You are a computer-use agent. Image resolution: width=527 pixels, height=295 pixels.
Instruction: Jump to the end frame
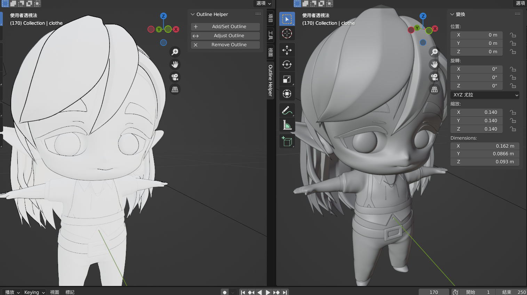click(x=285, y=292)
